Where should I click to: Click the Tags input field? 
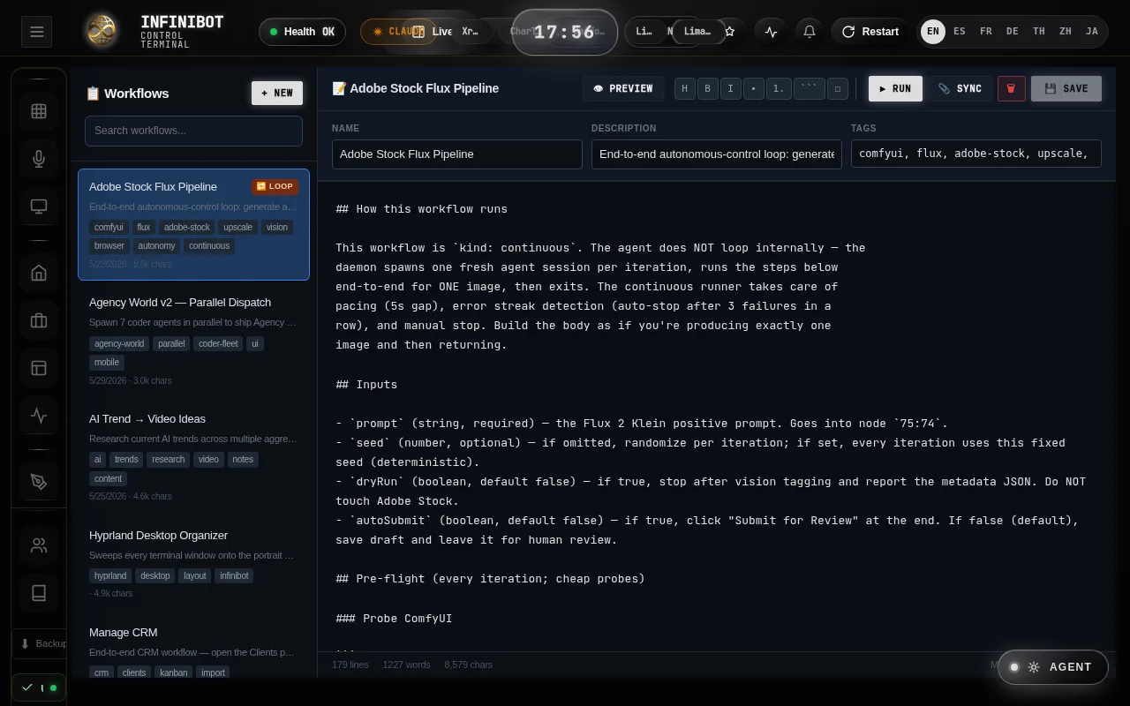[976, 154]
